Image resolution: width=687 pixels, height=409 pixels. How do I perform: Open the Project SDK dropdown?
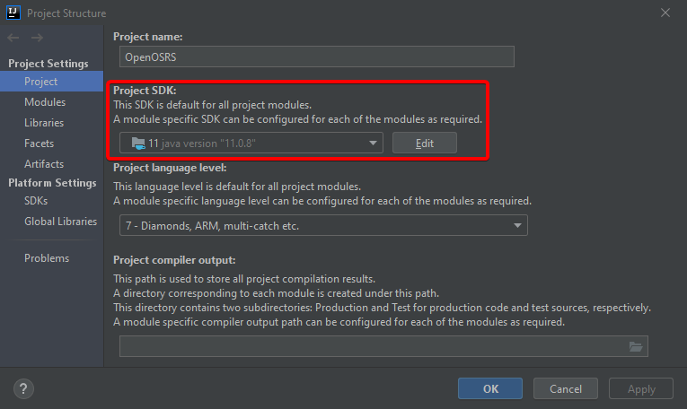[251, 143]
